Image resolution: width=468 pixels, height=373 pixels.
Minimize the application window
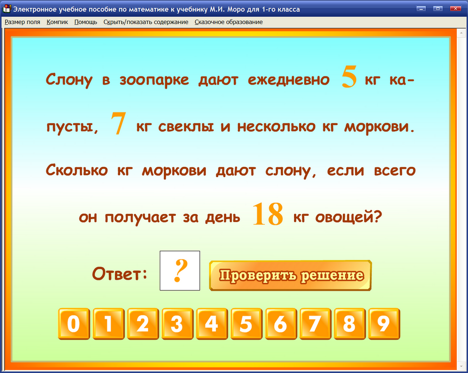click(421, 8)
